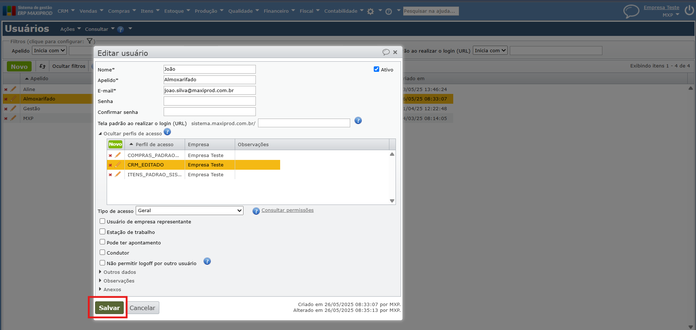Check the Condutor option

pos(102,252)
